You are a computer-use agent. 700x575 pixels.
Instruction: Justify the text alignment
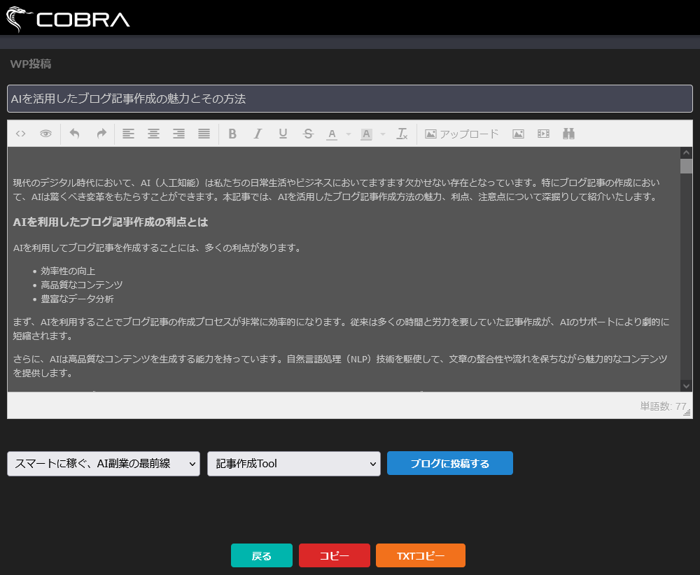coord(204,134)
